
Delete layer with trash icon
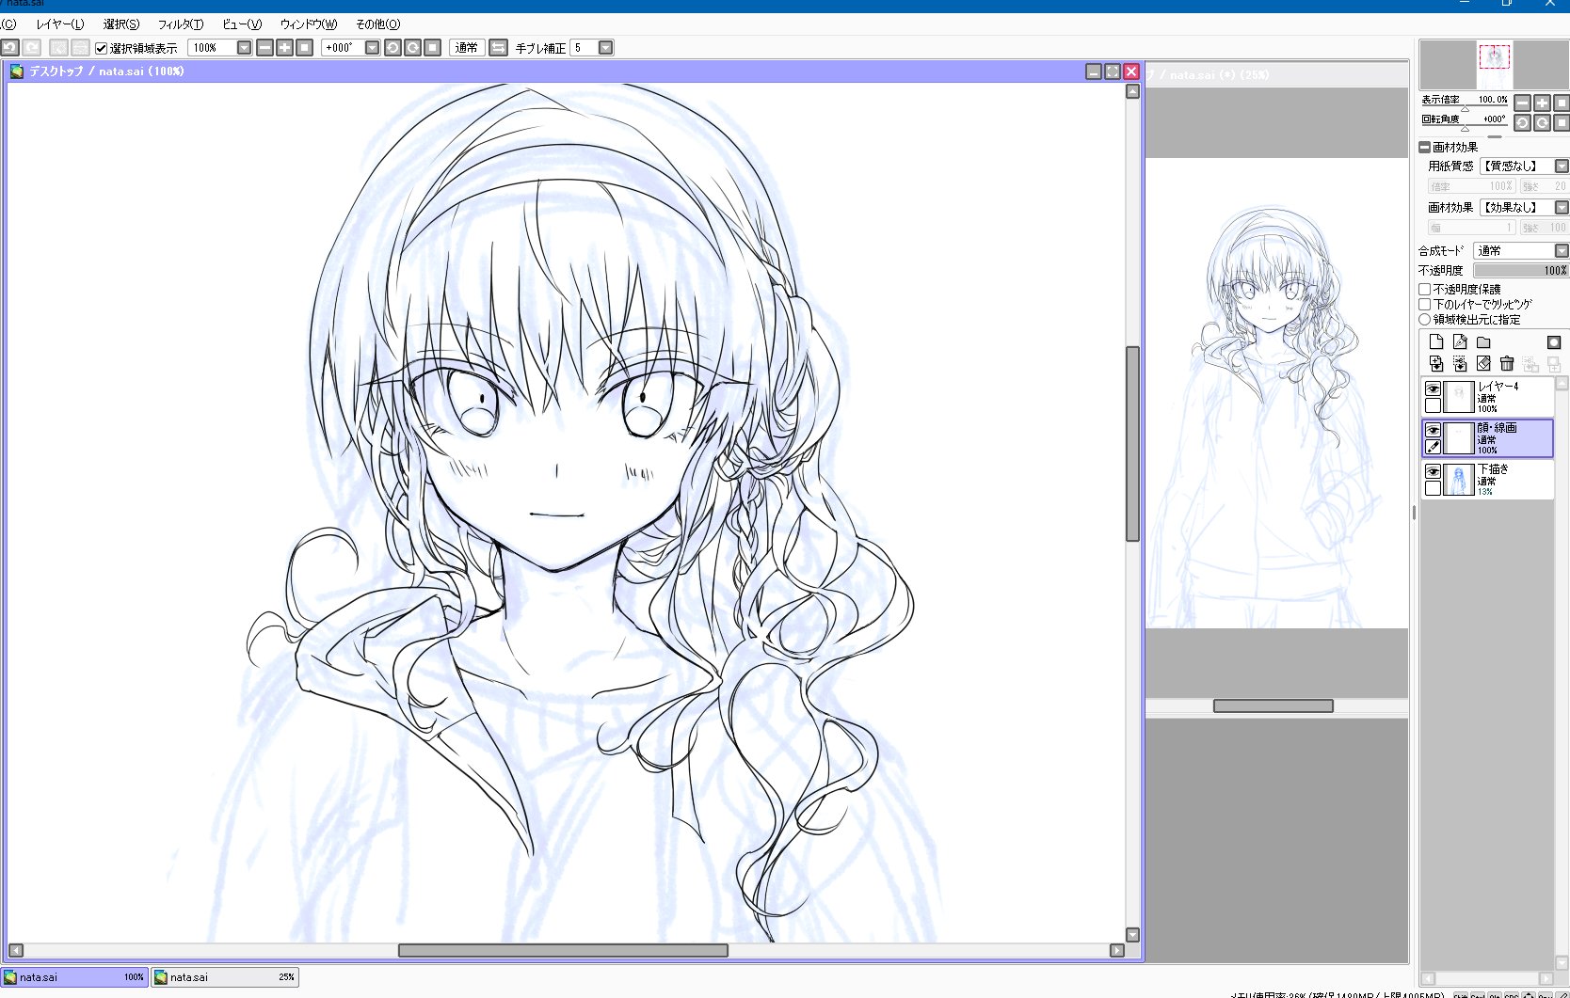[1507, 363]
